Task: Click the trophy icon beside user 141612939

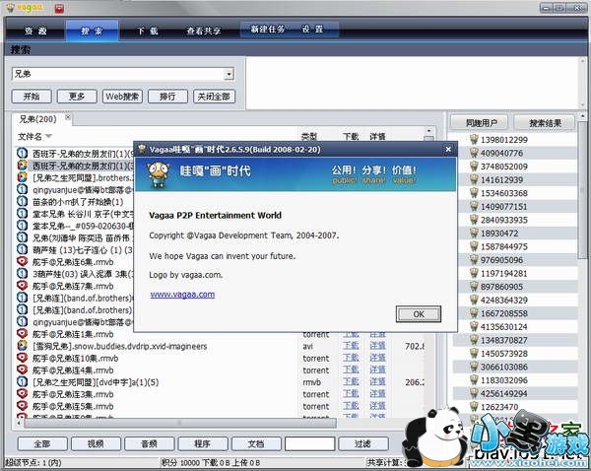Action: point(474,179)
